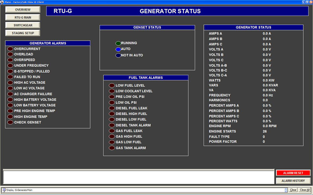Click the Overspeed alarm indicator
This screenshot has width=313, height=195.
click(10, 60)
